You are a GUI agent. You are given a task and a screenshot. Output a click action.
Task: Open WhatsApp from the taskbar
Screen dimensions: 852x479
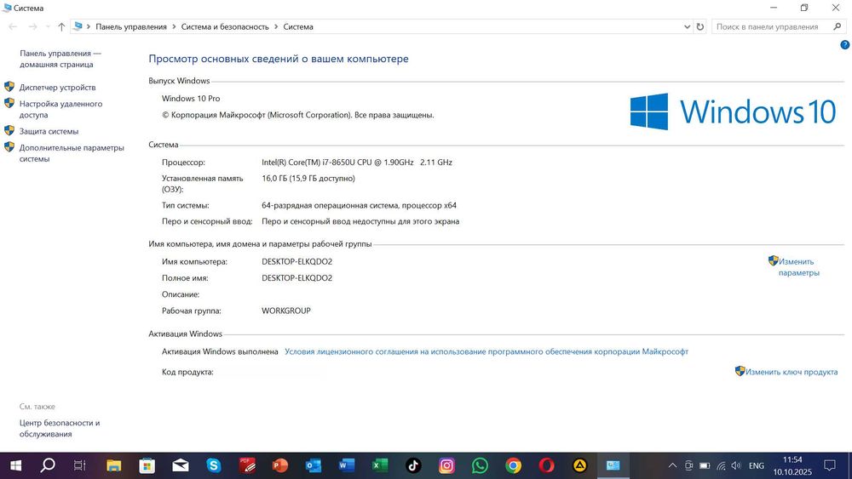[x=480, y=465]
